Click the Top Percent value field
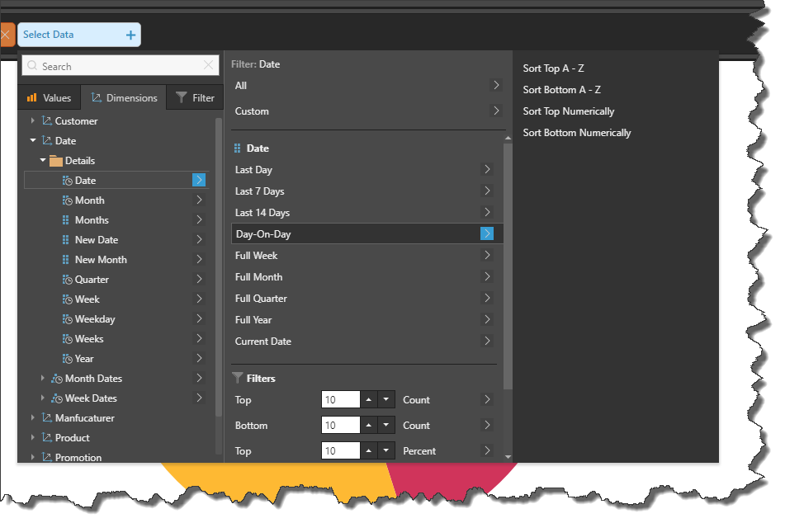Screen dimensions: 785x523 coord(340,451)
